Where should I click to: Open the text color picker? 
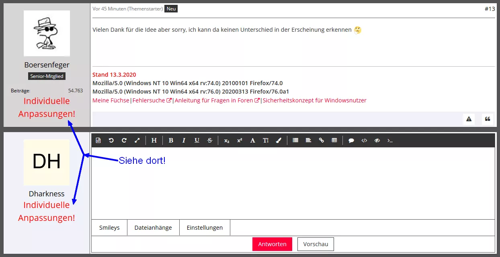pyautogui.click(x=279, y=141)
